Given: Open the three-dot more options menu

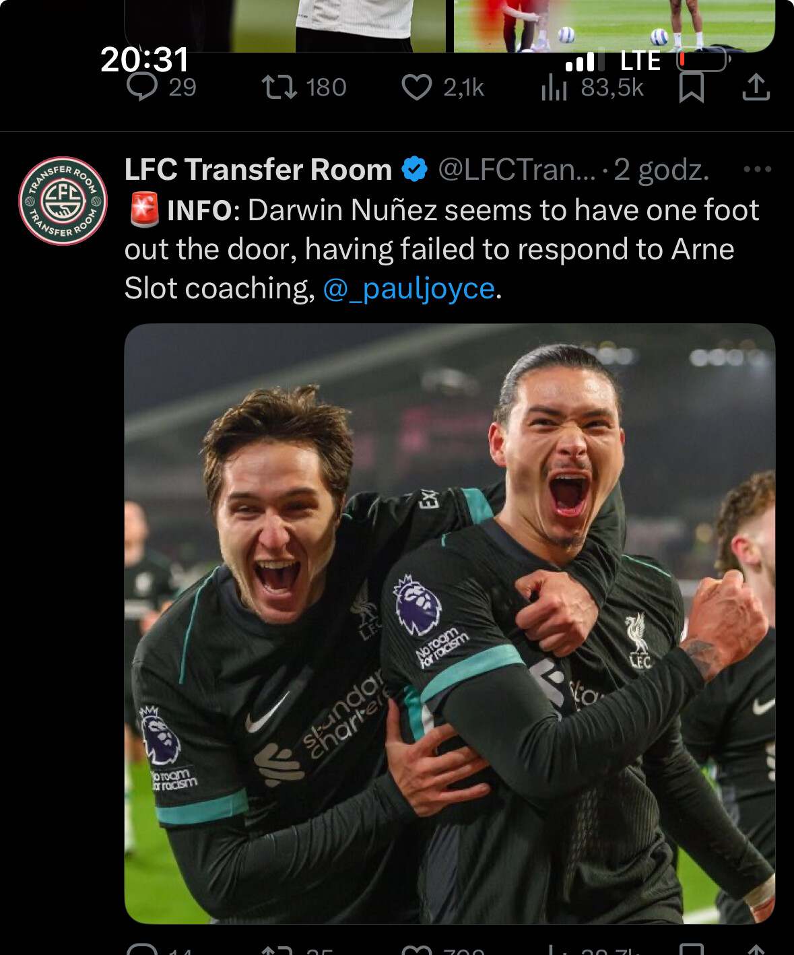Looking at the screenshot, I should point(757,169).
